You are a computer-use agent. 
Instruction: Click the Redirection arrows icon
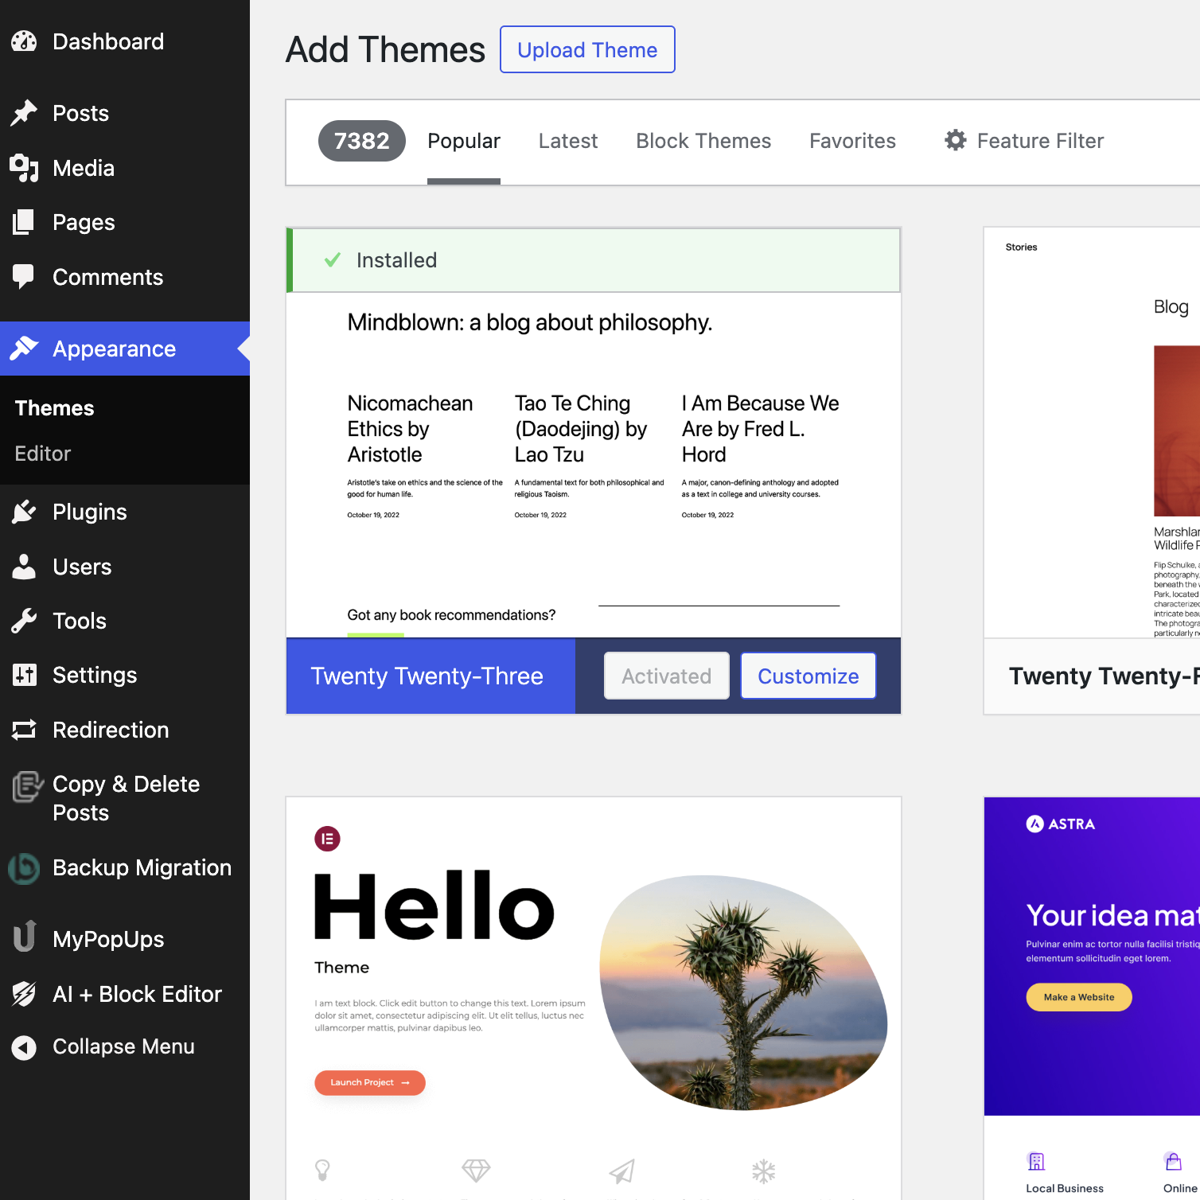[24, 730]
